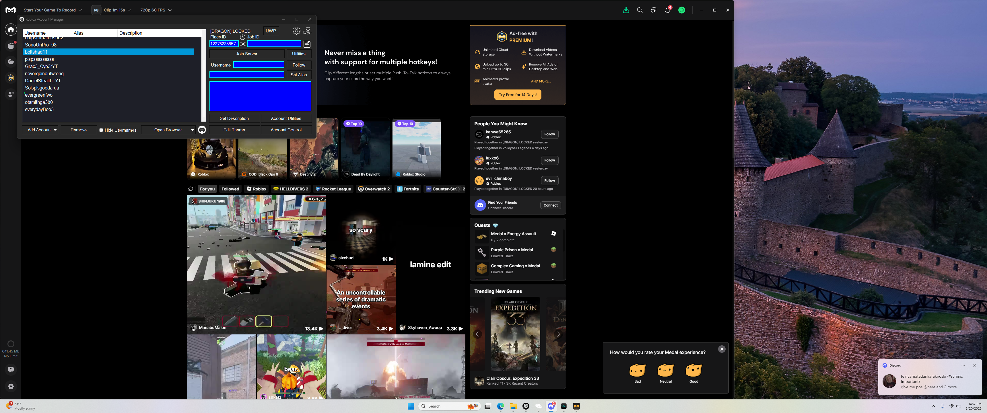Switch to the Fortnite feed tab
The width and height of the screenshot is (987, 413).
pos(408,189)
